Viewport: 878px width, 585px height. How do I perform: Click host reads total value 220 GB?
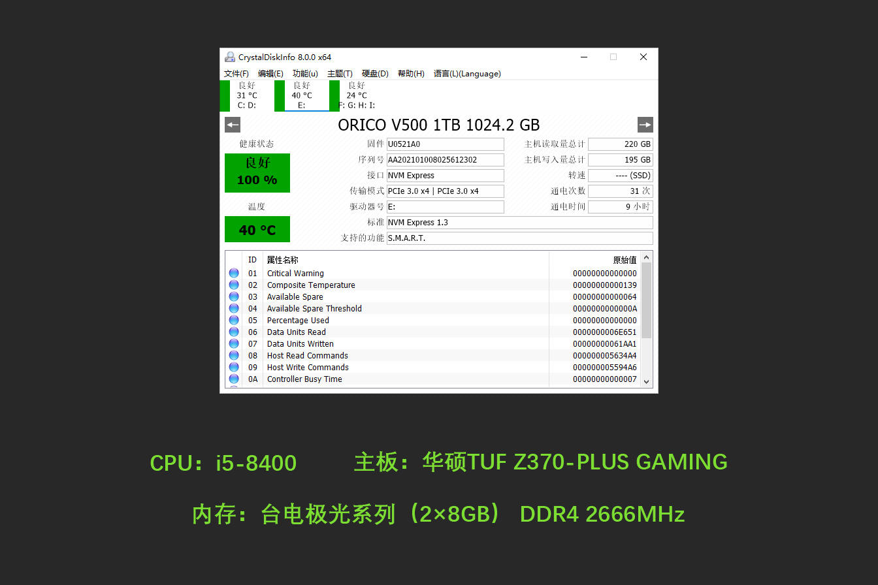click(x=621, y=144)
